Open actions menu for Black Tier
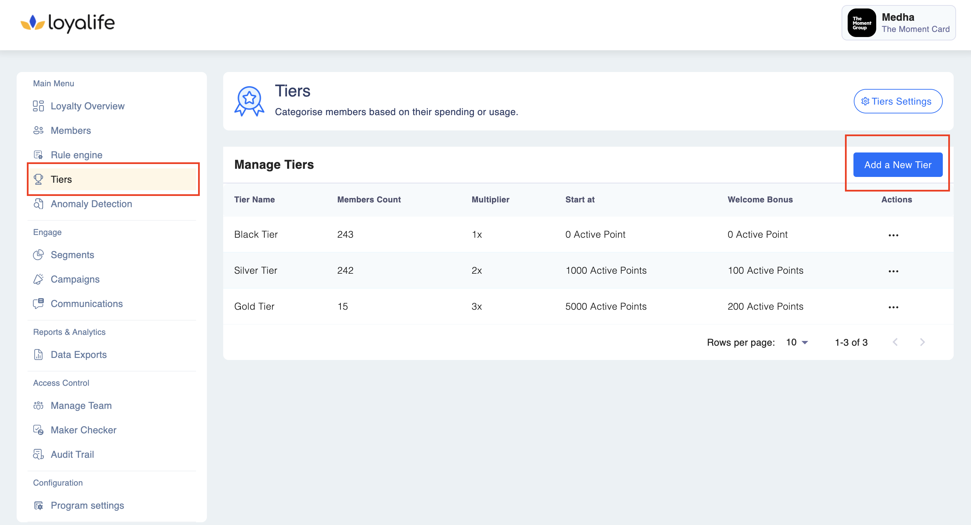The width and height of the screenshot is (971, 525). [893, 235]
